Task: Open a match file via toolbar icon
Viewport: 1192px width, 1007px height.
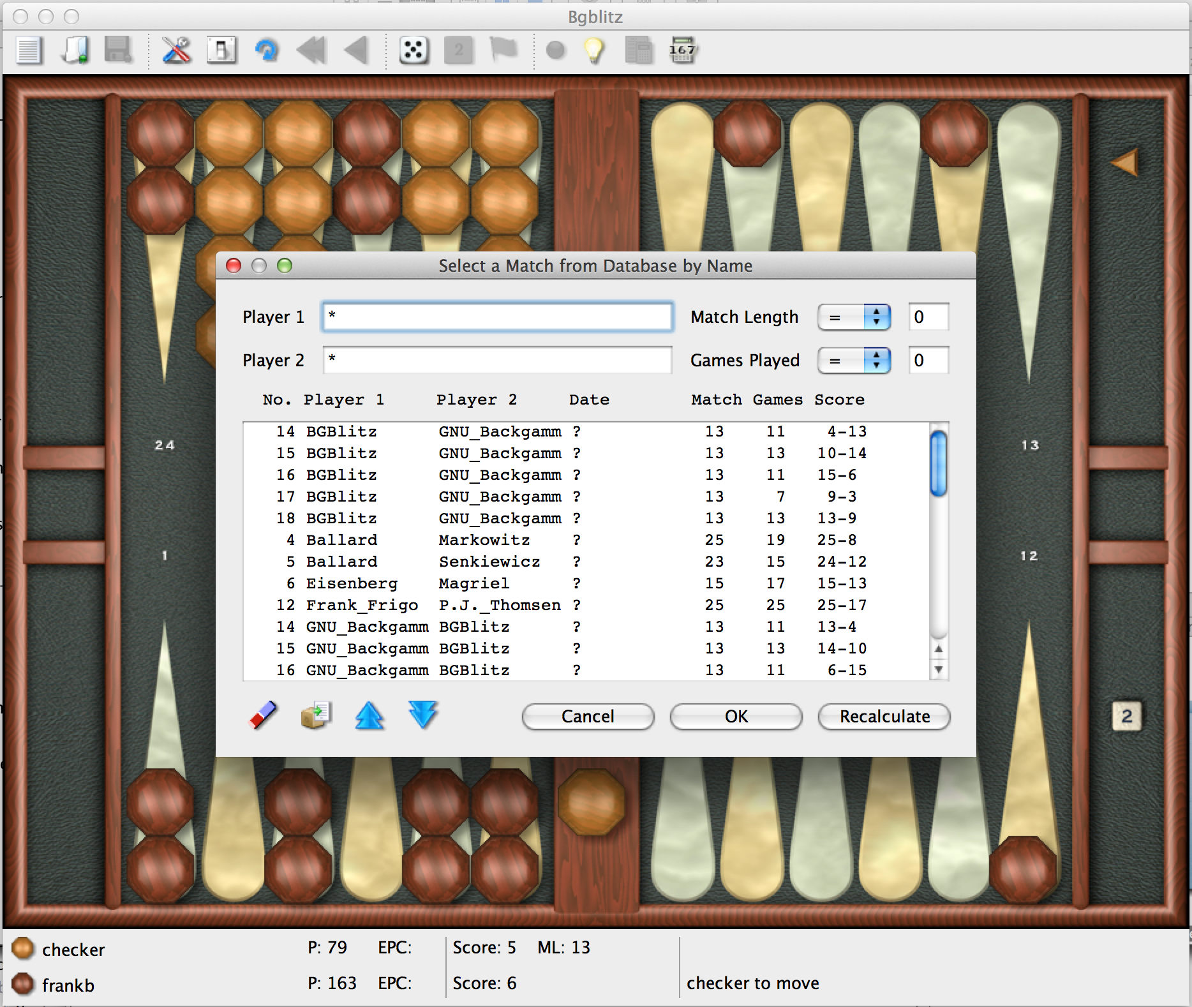Action: tap(75, 50)
